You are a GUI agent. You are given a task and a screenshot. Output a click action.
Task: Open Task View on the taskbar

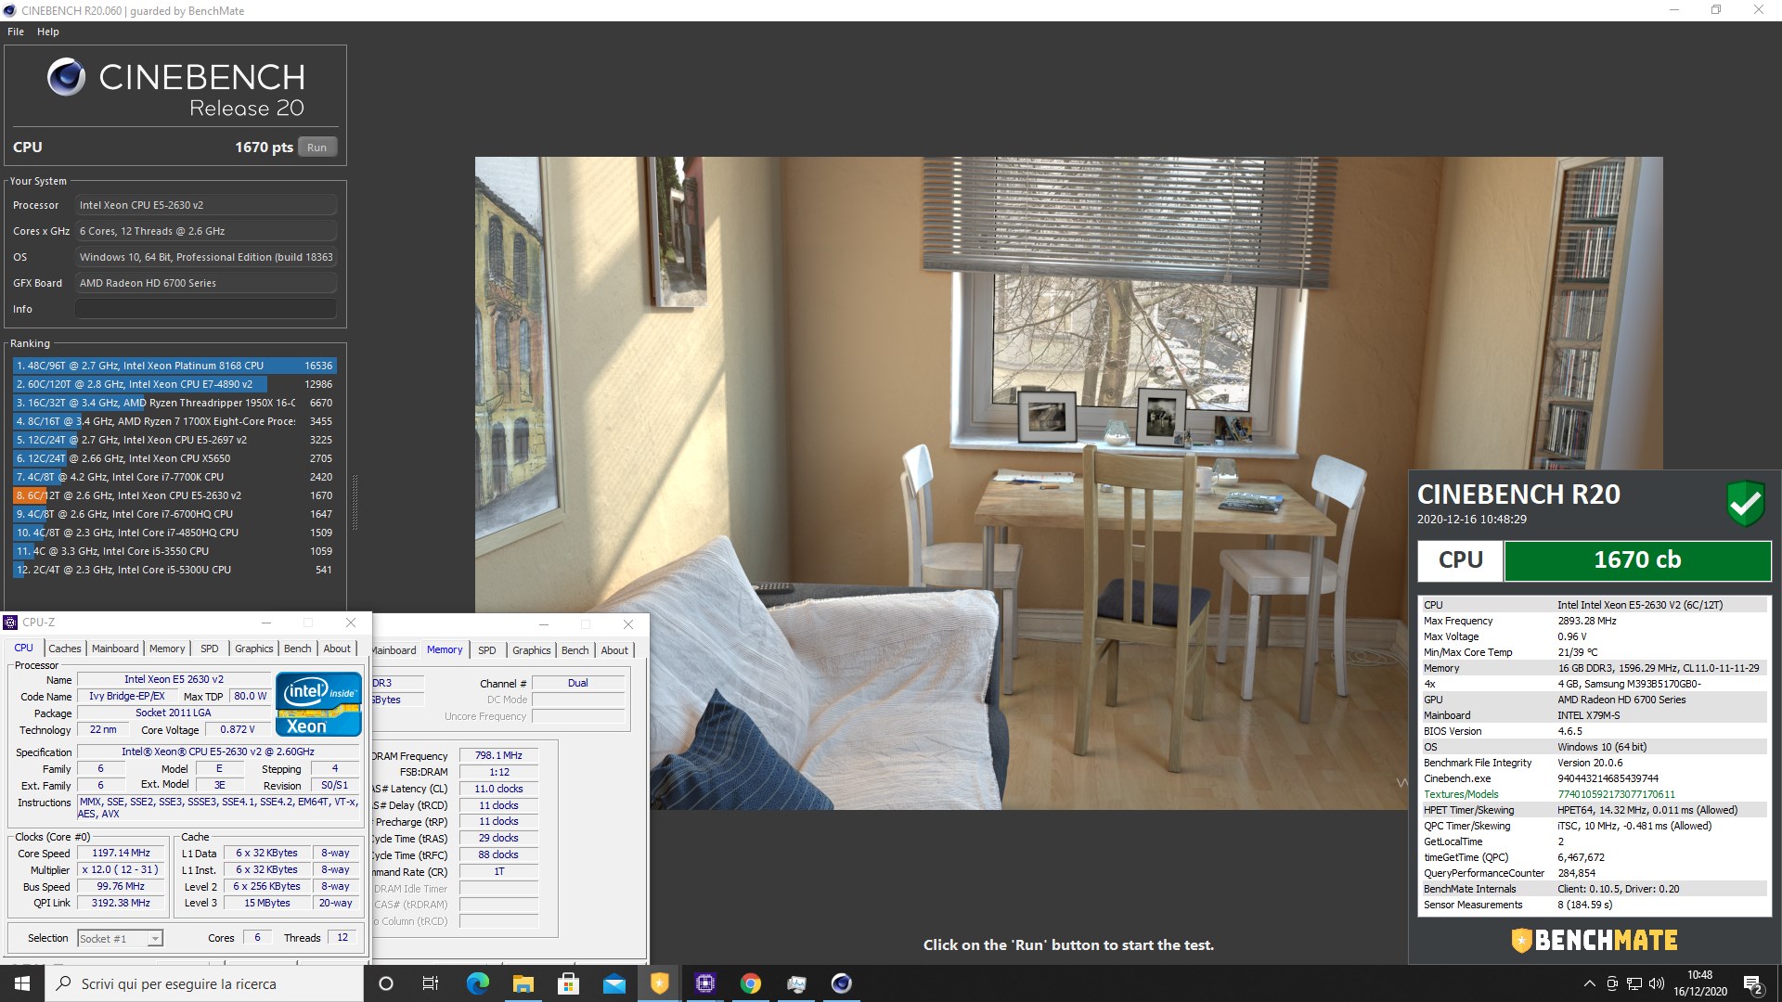tap(431, 983)
